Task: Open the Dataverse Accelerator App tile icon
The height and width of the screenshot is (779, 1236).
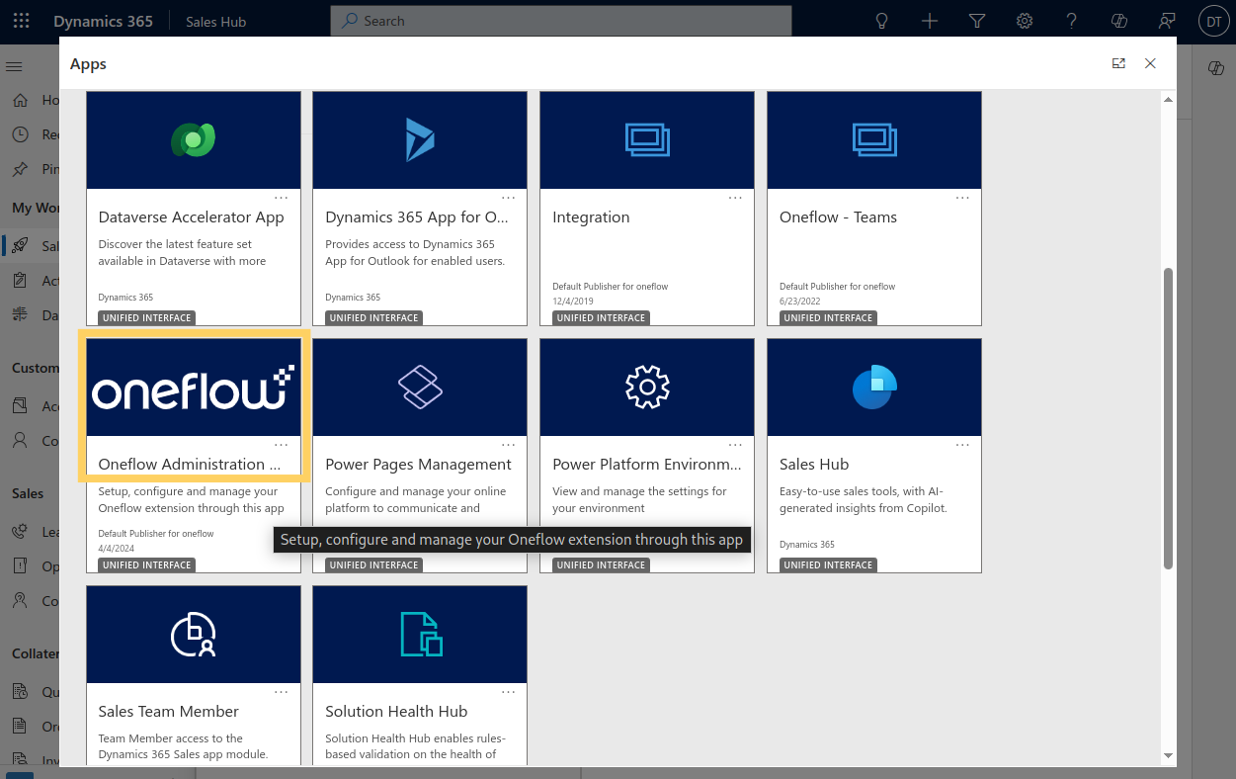Action: 194,140
